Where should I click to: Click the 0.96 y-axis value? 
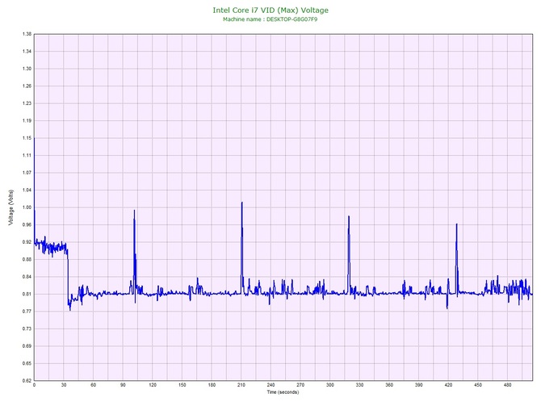[27, 225]
